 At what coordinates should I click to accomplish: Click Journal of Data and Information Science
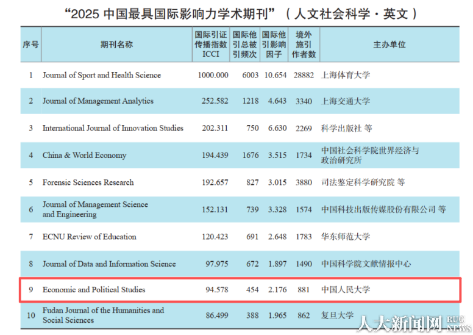point(109,264)
